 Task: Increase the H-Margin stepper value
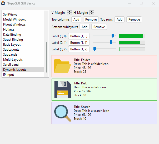[x=92, y=11]
